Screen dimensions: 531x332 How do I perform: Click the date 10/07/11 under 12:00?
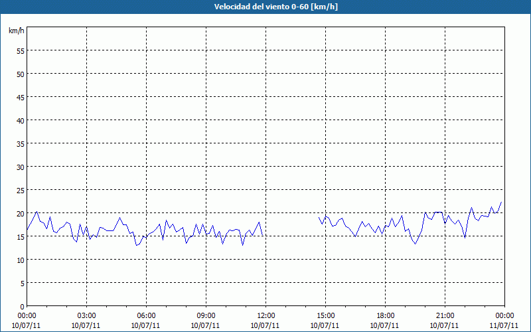(265, 325)
